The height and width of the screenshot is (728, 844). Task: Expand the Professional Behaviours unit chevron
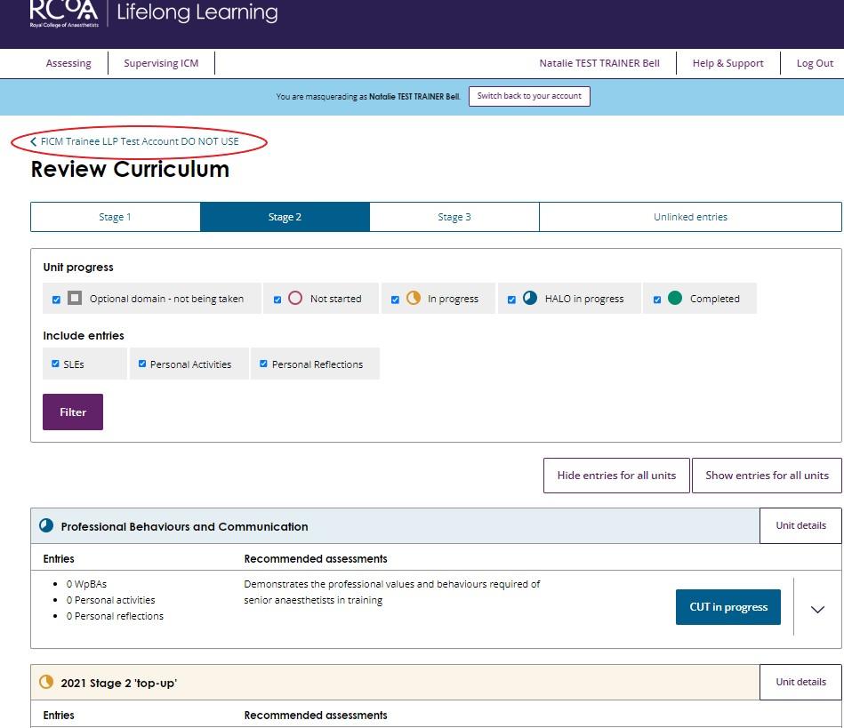817,609
